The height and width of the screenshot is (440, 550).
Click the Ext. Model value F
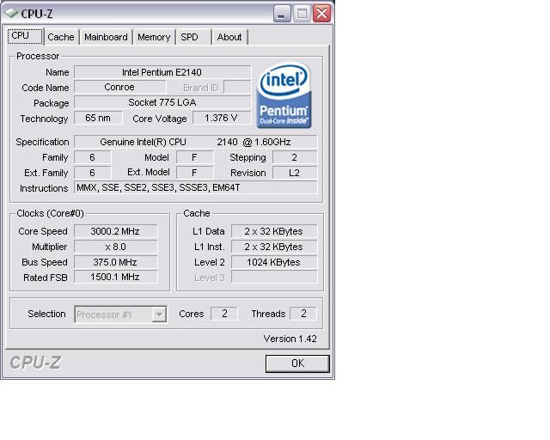pyautogui.click(x=194, y=173)
